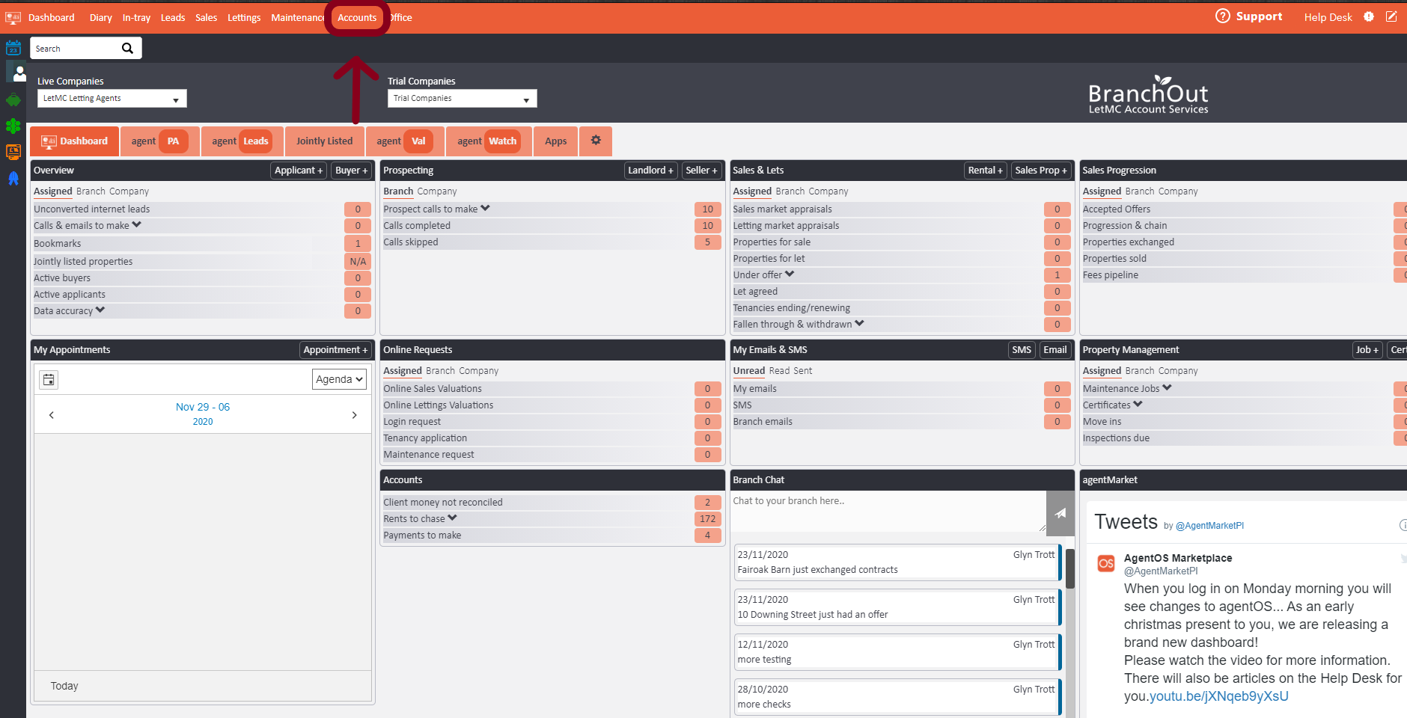Click the Applicant + button
This screenshot has width=1407, height=718.
coord(298,171)
